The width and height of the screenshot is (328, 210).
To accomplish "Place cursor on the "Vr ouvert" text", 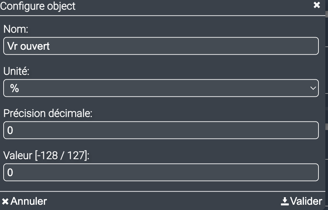I will (28, 46).
